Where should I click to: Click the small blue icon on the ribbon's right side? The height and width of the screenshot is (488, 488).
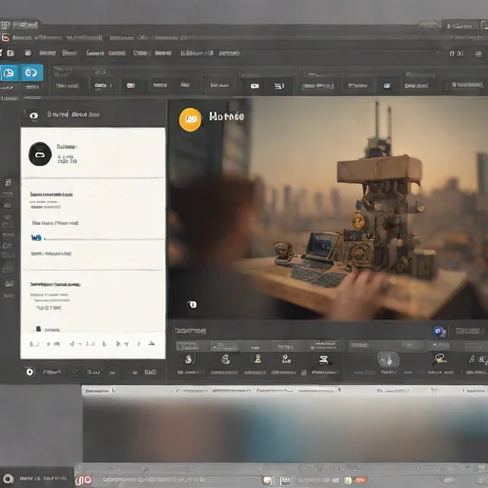point(387,86)
